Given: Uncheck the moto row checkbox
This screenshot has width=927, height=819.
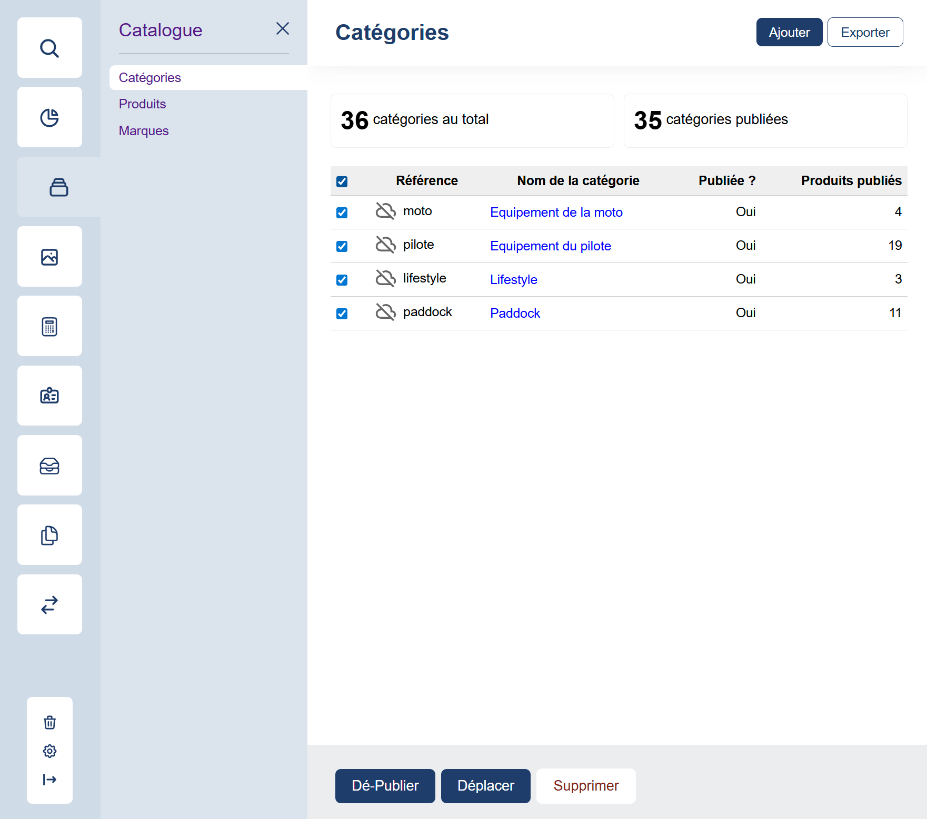Looking at the screenshot, I should pyautogui.click(x=342, y=213).
